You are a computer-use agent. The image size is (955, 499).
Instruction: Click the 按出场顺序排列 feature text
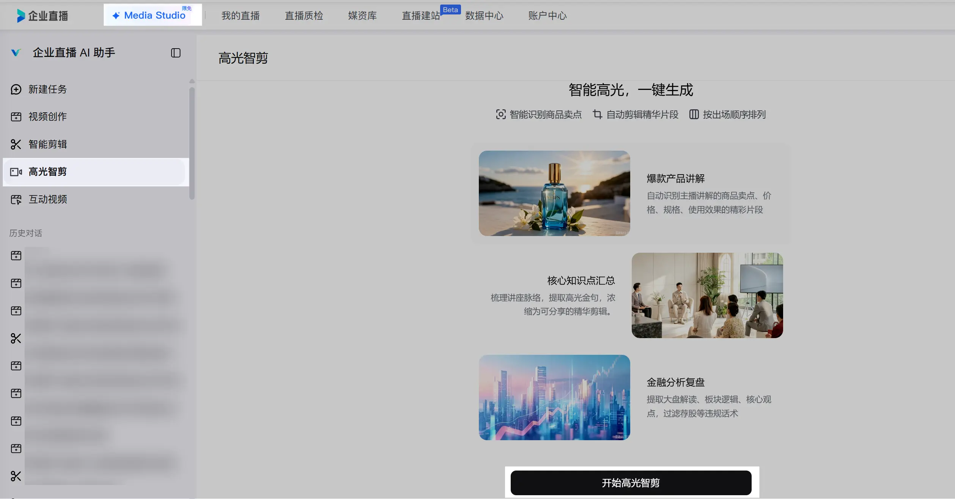click(x=734, y=114)
